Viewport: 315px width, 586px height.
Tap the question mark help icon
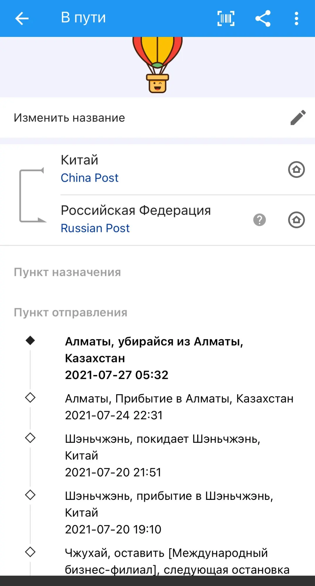click(x=260, y=220)
